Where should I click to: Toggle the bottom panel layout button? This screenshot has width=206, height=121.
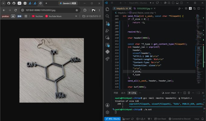pos(177,3)
